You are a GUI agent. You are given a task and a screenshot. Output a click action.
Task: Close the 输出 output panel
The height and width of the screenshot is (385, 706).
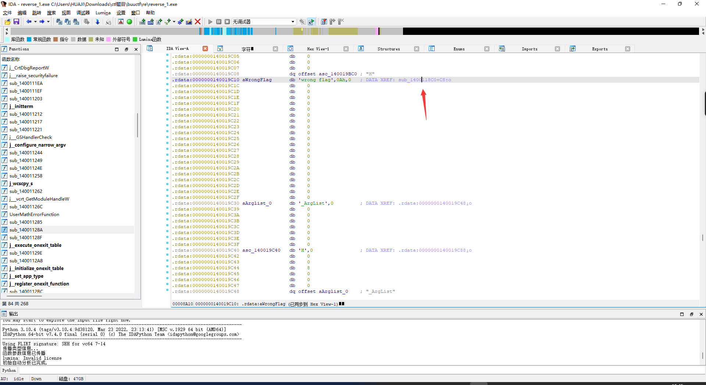click(x=701, y=314)
